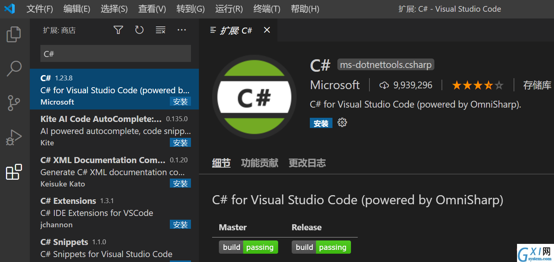Click the Microsoft publisher link
554x262 pixels.
[335, 85]
